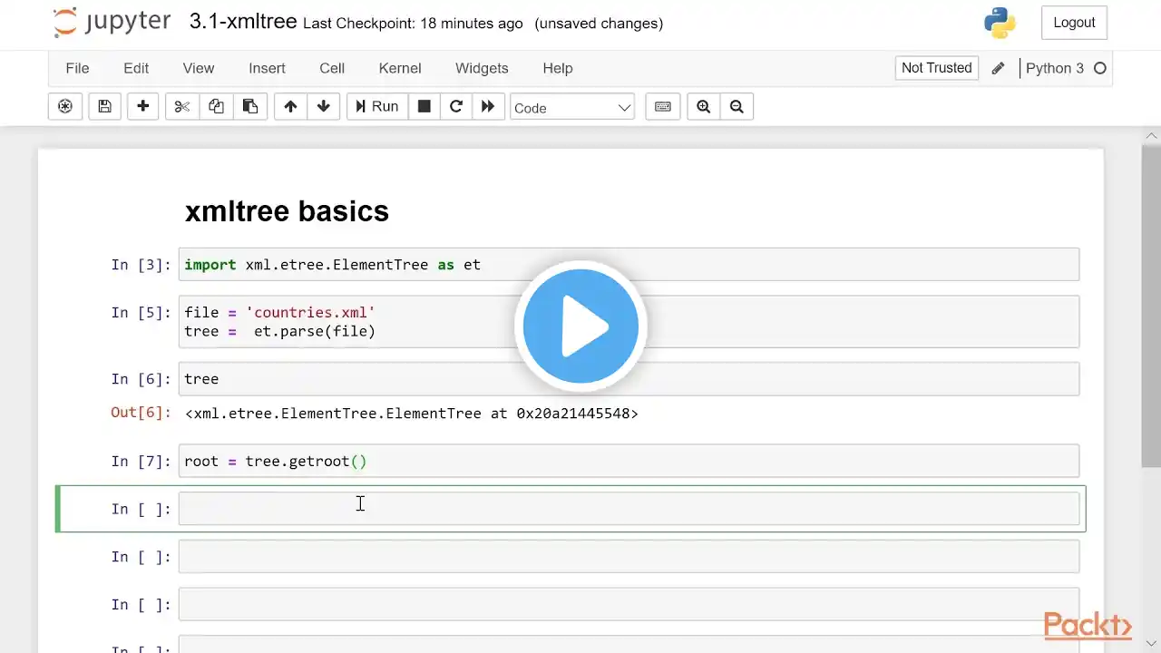Click the Logout button
Viewport: 1161px width, 653px height.
pos(1074,23)
